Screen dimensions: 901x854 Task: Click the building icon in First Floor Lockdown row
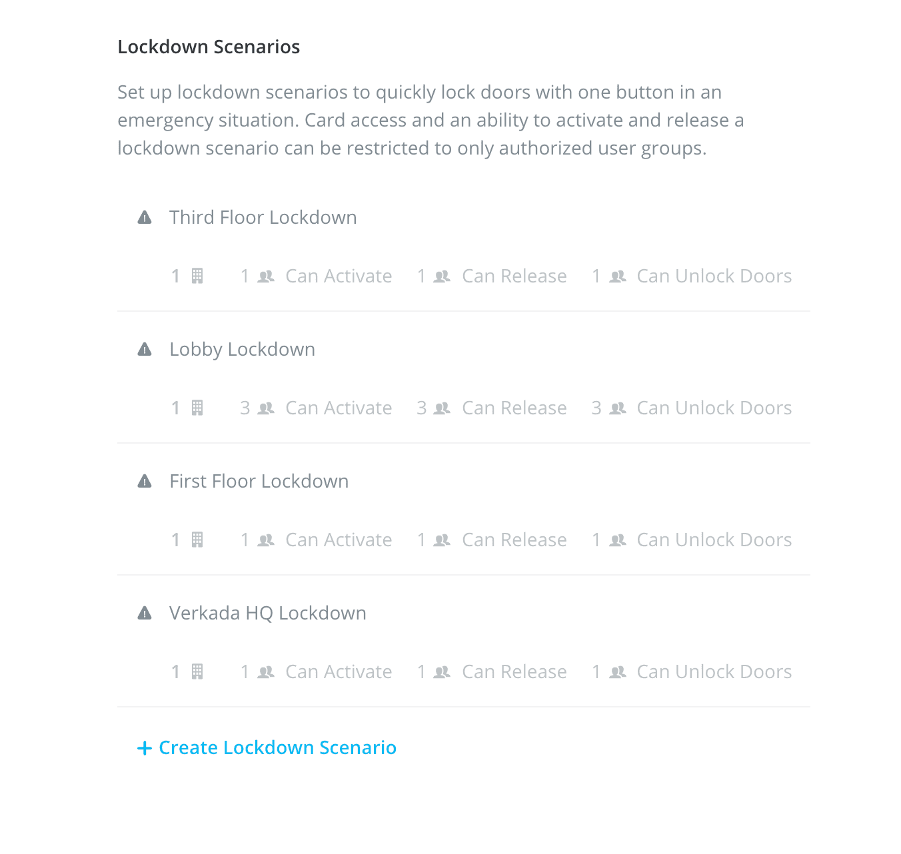[197, 539]
